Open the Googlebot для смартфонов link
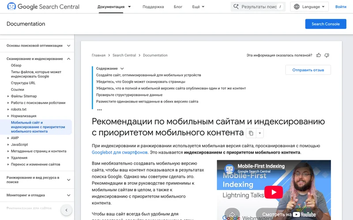Image resolution: width=353 pixels, height=220 pixels. pos(120,152)
